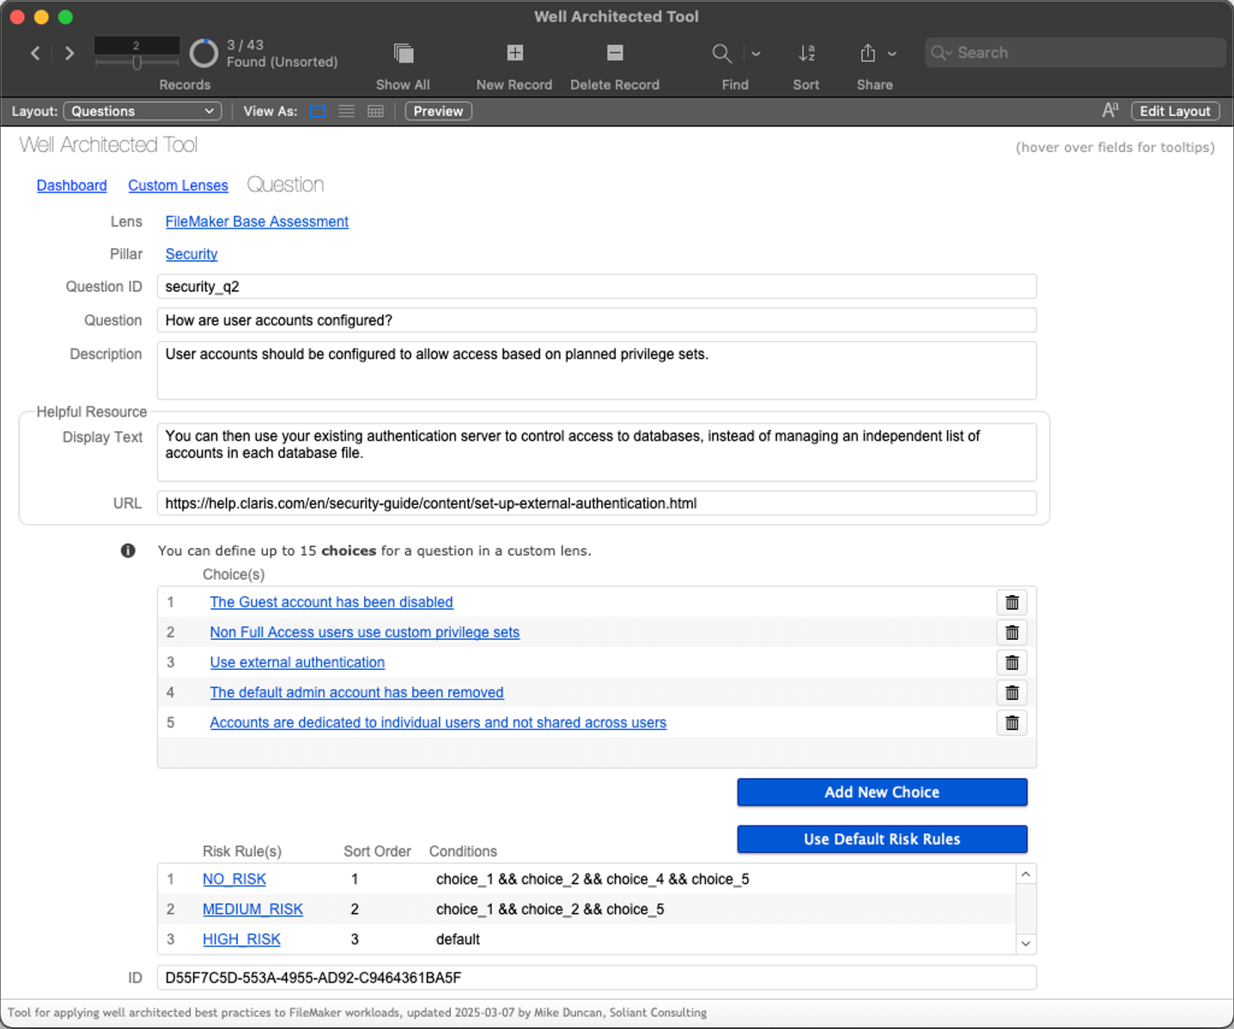
Task: Switch to List view icon
Action: (347, 111)
